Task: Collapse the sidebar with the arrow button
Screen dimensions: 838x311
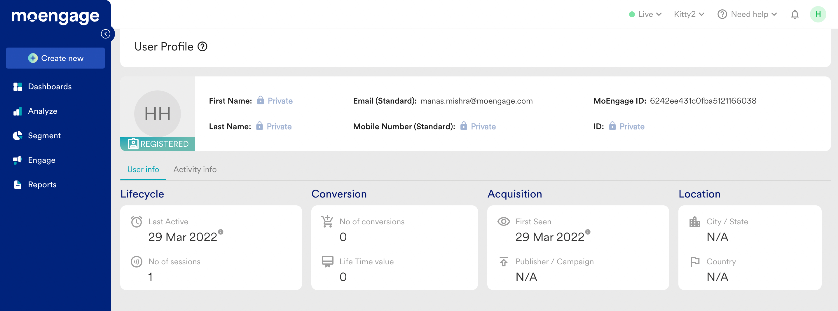Action: pyautogui.click(x=105, y=34)
